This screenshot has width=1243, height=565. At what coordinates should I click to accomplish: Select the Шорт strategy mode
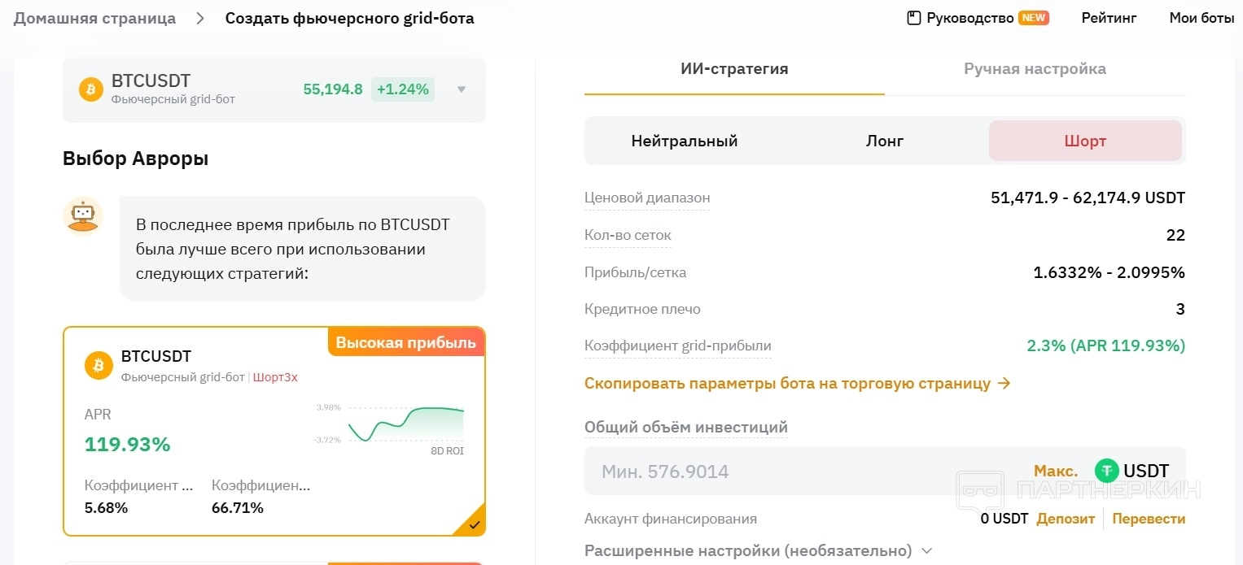click(1084, 141)
